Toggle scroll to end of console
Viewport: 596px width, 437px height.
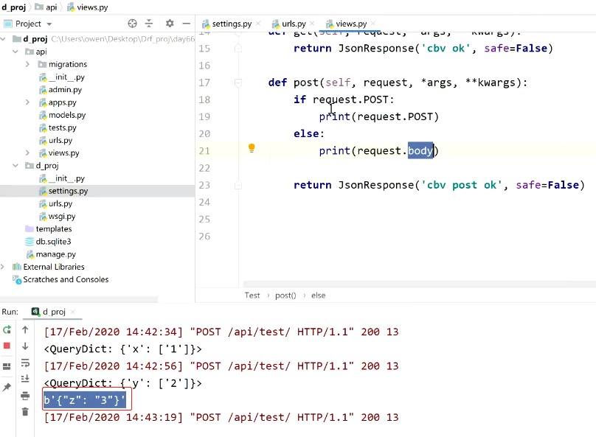click(x=25, y=379)
